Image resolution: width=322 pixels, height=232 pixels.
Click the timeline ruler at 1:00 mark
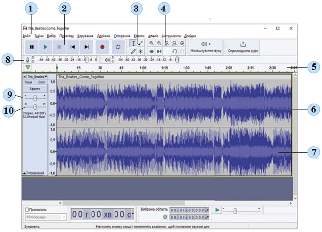pyautogui.click(x=143, y=68)
